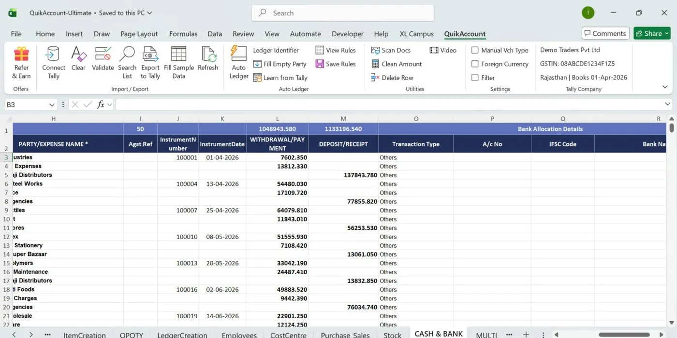
Task: Click the Search box
Action: (x=342, y=13)
